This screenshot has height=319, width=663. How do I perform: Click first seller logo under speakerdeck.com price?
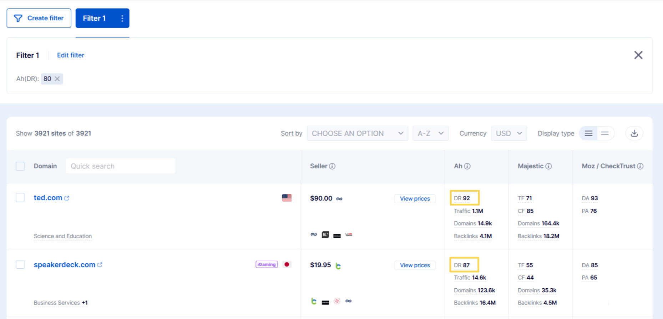[314, 301]
